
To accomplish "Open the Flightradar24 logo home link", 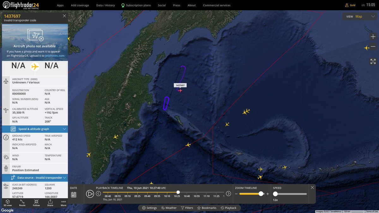I will pos(21,5).
